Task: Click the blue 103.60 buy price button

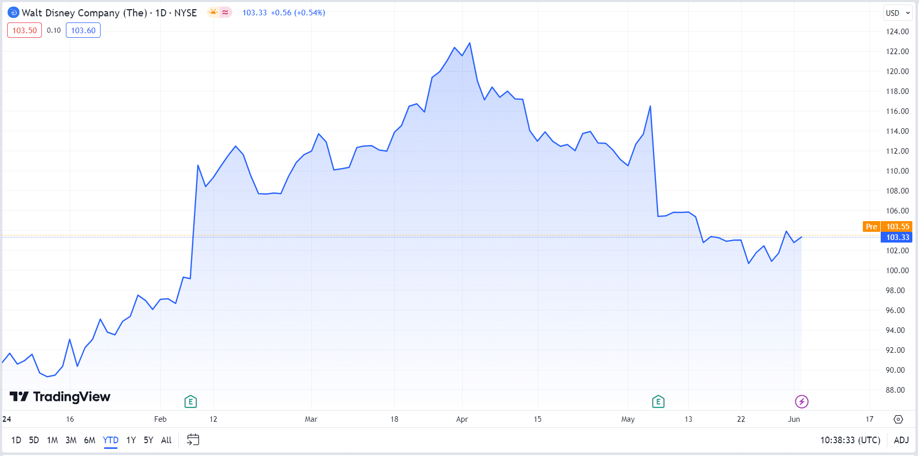Action: (83, 30)
